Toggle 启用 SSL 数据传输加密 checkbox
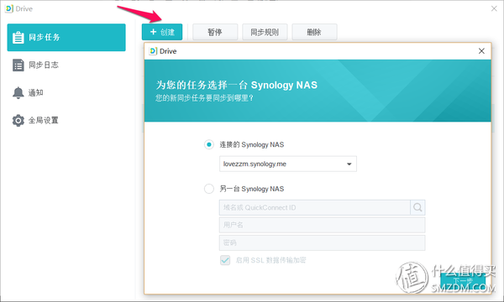The image size is (504, 302). 225,260
